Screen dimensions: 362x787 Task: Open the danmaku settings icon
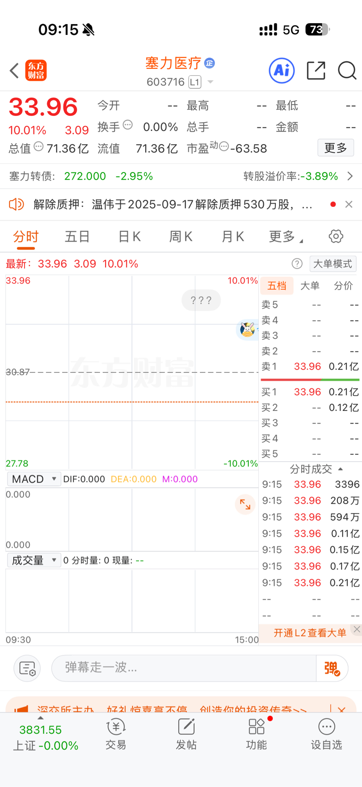coord(27,668)
